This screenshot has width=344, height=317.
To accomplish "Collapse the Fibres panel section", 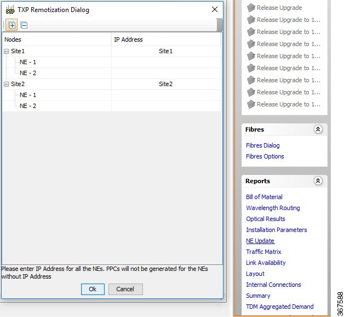I will coord(318,129).
